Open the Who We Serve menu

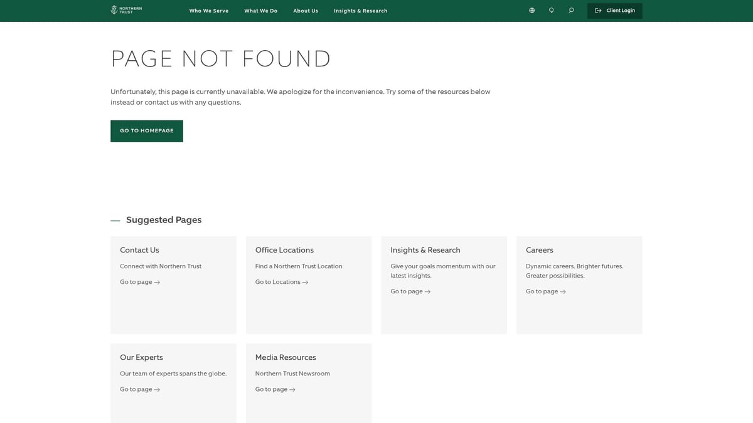coord(209,11)
